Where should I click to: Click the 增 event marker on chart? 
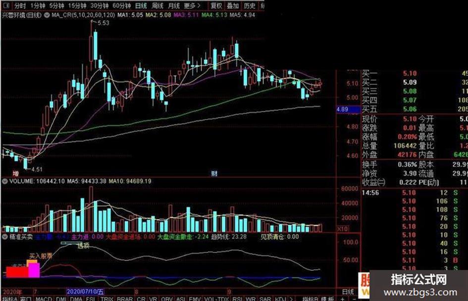[x=15, y=173]
